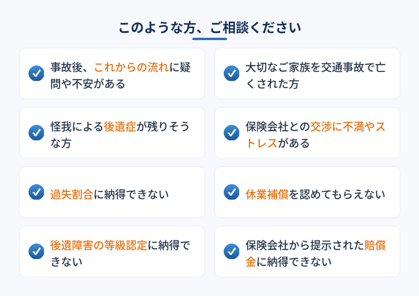Click checkmark icon beside 事故後、これからの流れ card
419x296 pixels.
coord(36,73)
